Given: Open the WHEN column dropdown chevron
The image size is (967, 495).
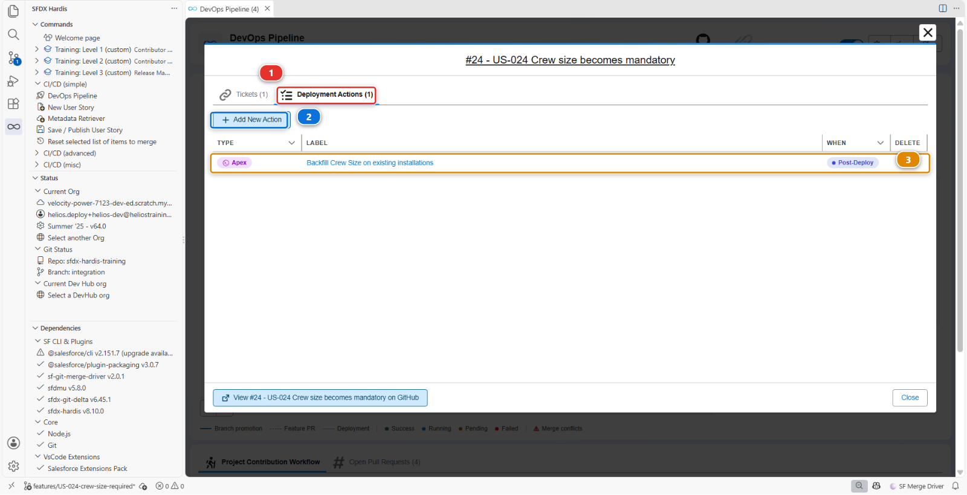Looking at the screenshot, I should point(881,143).
